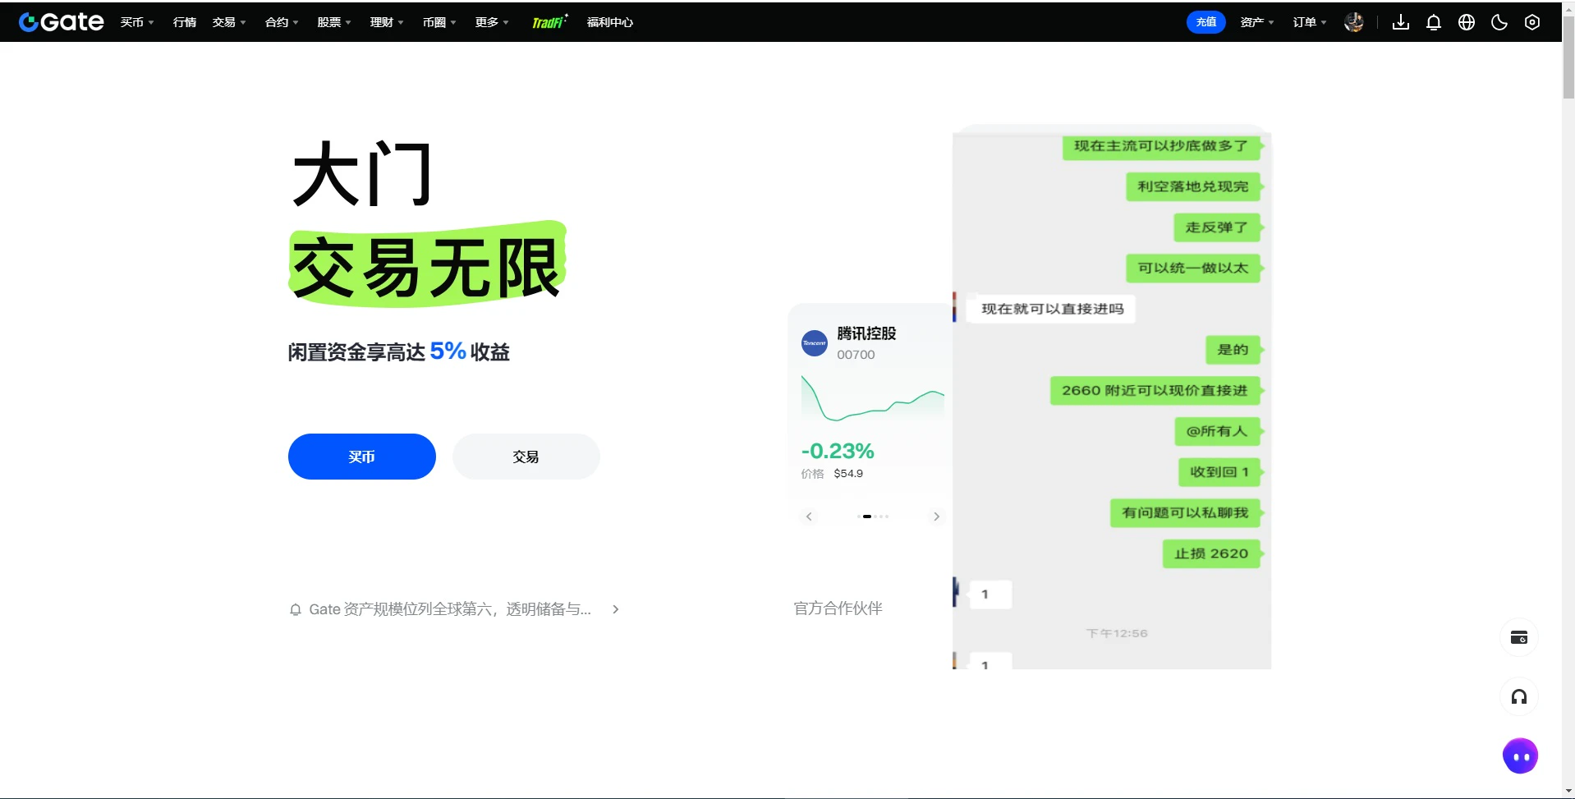
Task: Expand 理财 dropdown menu
Action: coord(387,22)
